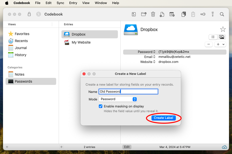Screen dimensions: 232x154
Task: Open the Codebook menu
Action: pos(22,3)
